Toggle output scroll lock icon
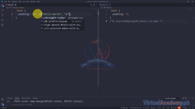 (x=186, y=98)
